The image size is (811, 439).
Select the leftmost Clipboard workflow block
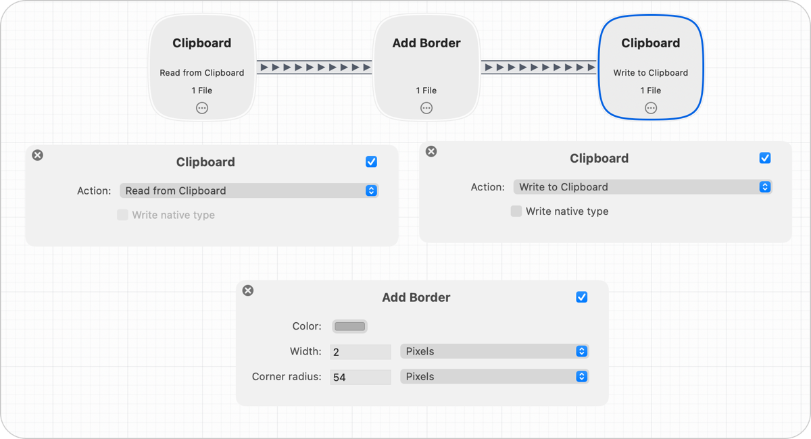[x=201, y=43]
